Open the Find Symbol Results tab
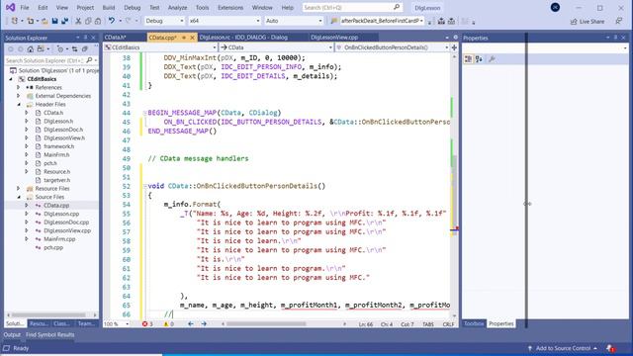Viewport: 633px width, 356px height. pos(49,334)
